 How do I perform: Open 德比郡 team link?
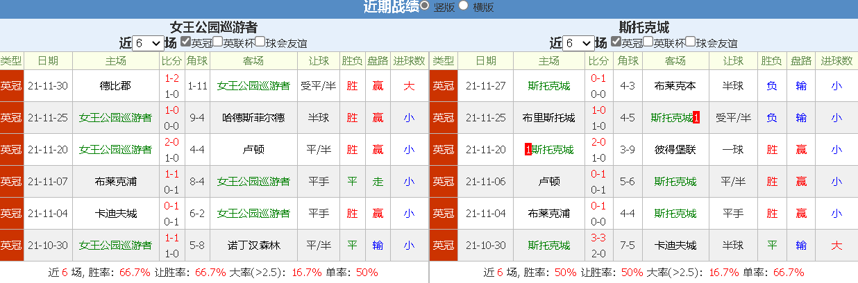point(115,86)
